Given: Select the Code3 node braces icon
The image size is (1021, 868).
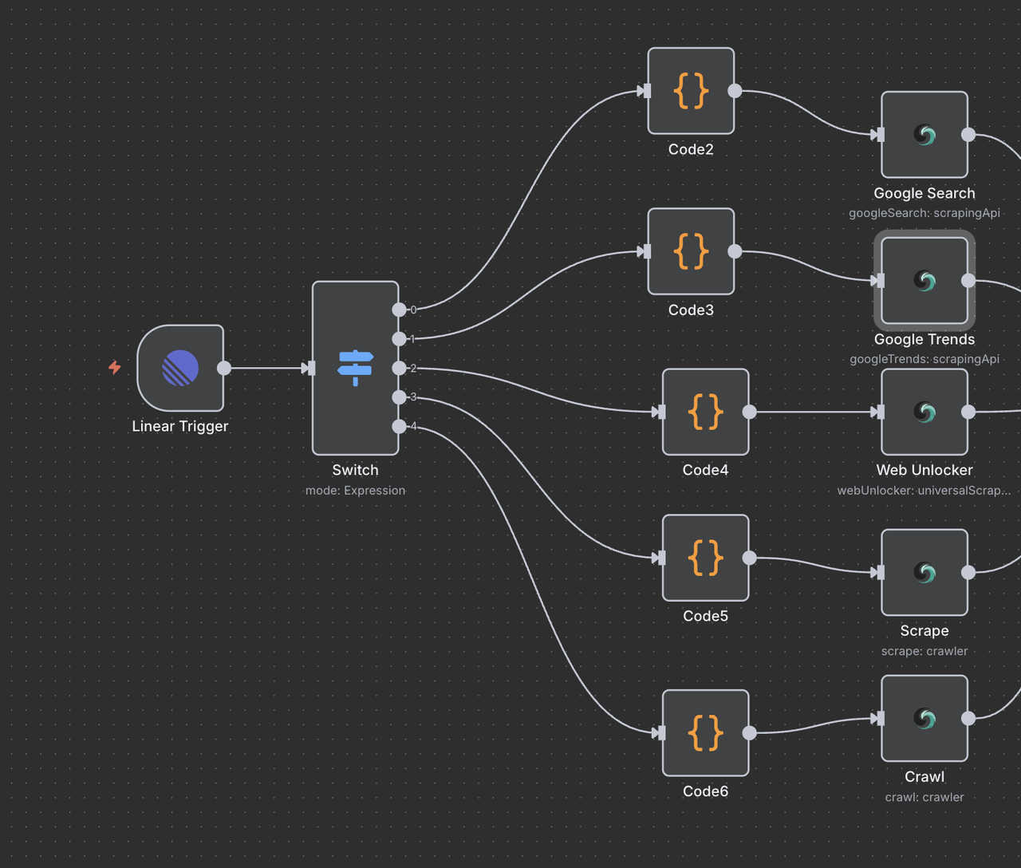Looking at the screenshot, I should click(x=691, y=251).
